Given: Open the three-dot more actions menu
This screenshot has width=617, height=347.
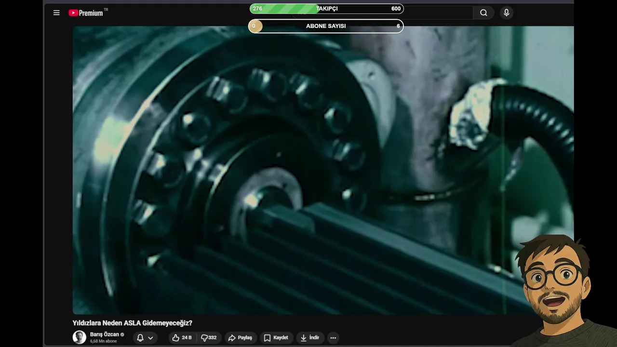Looking at the screenshot, I should coord(333,338).
